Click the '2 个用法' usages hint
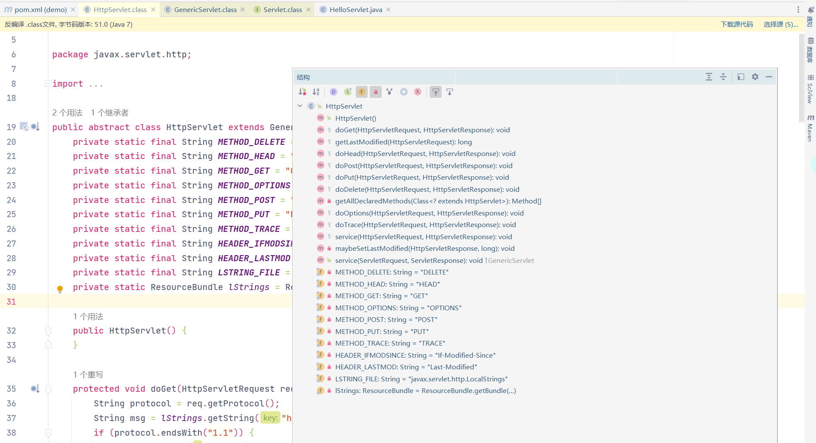The height and width of the screenshot is (443, 816). [67, 112]
